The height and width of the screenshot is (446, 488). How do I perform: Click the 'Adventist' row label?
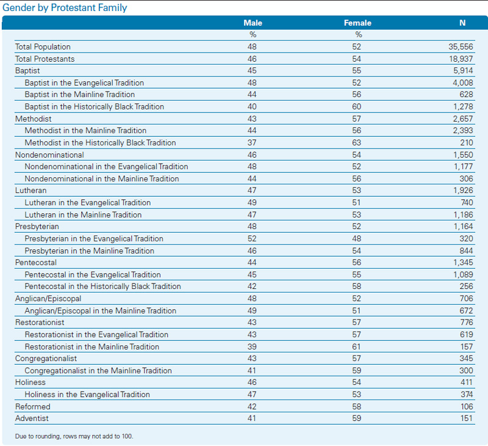(32, 419)
